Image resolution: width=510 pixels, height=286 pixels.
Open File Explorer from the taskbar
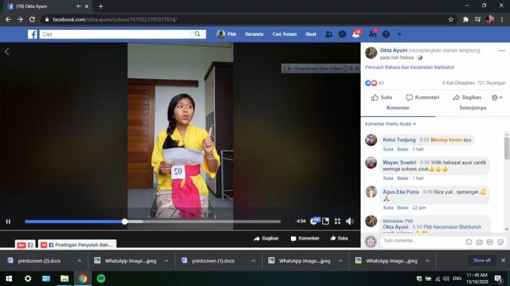click(x=64, y=279)
